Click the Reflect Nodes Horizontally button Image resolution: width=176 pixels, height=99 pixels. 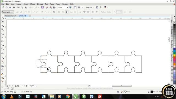click(x=84, y=12)
